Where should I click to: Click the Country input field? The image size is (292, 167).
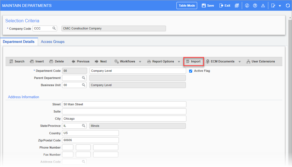[90, 133]
